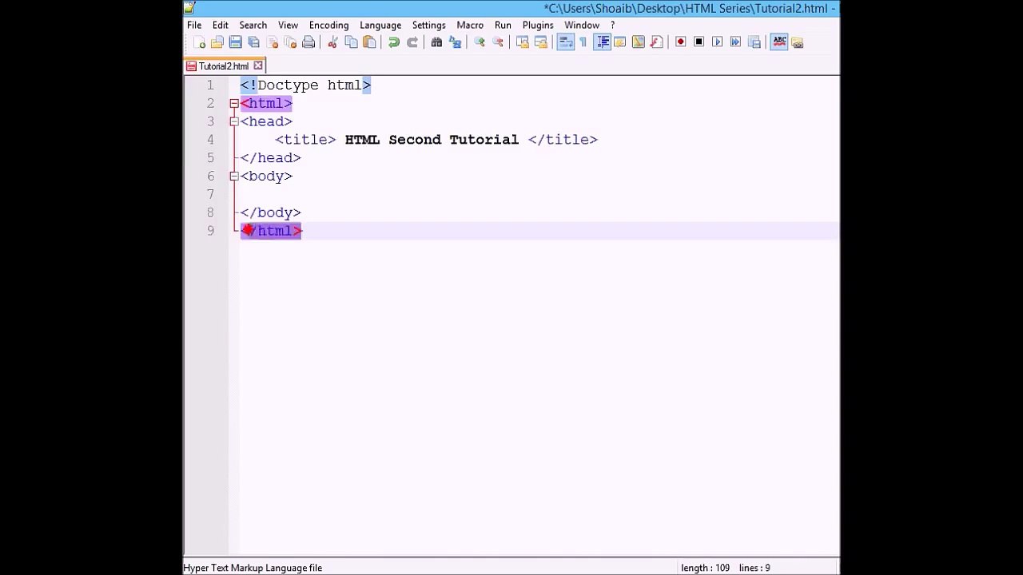
Task: Click line number 4 in margin
Action: click(210, 140)
